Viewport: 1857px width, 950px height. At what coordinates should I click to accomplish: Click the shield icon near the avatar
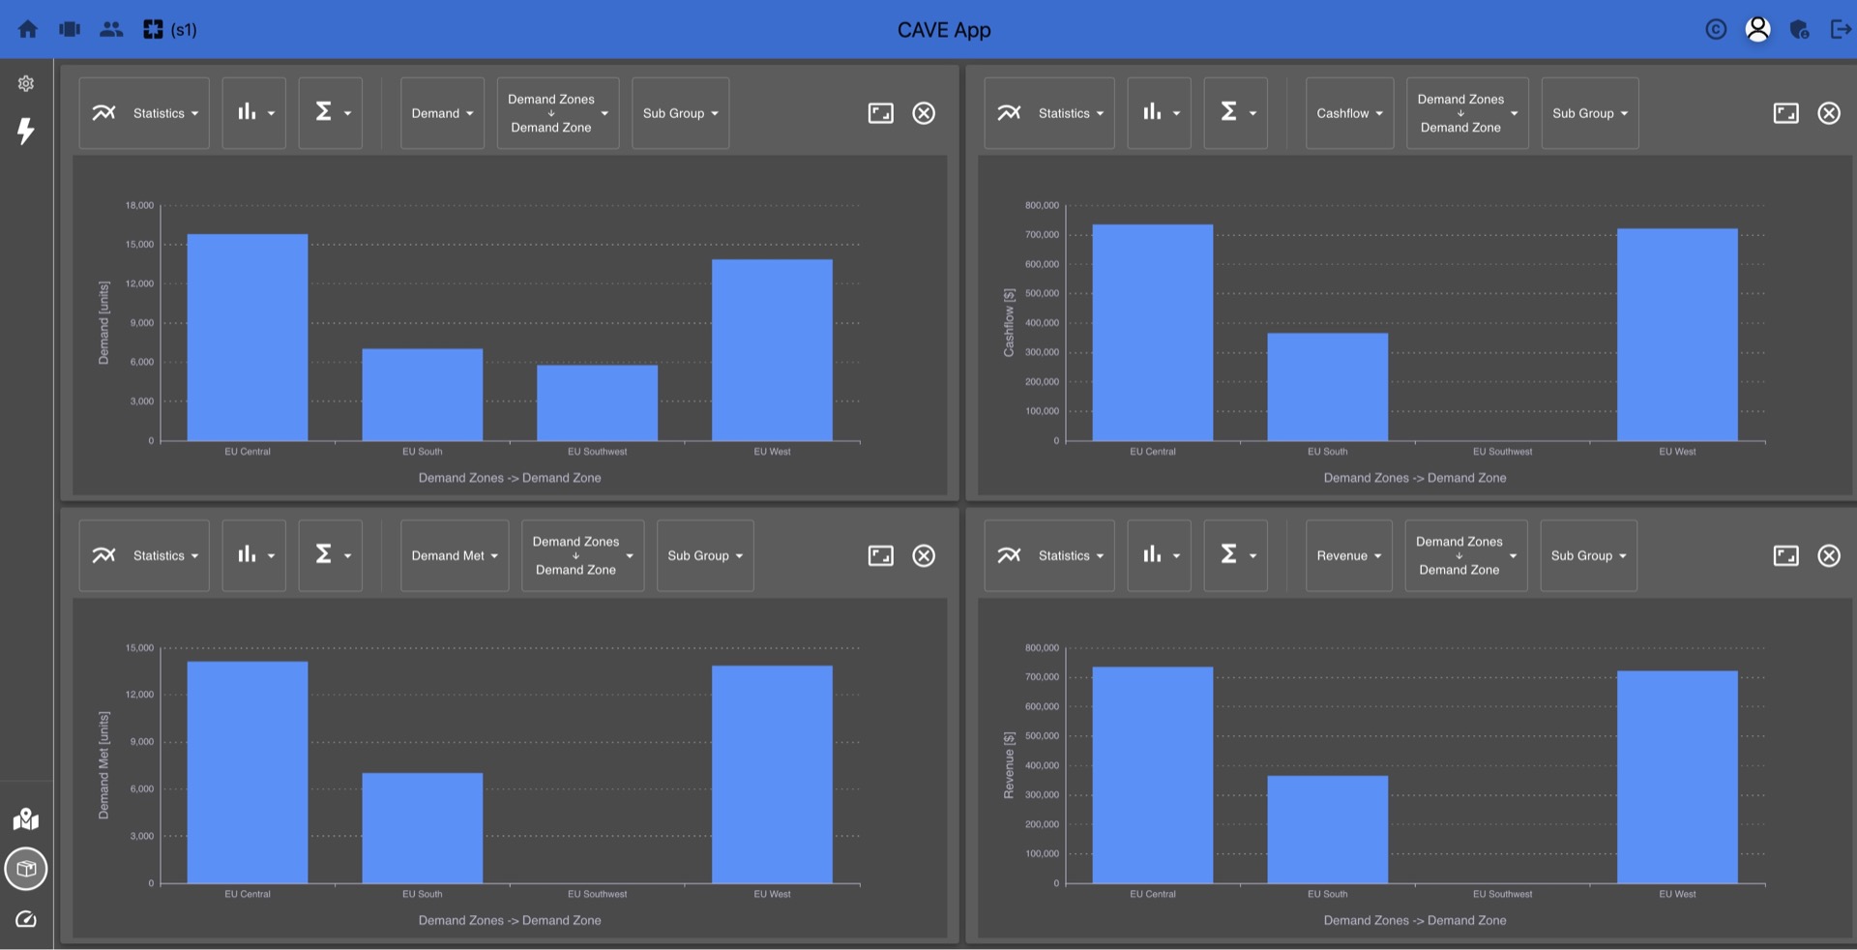pos(1800,30)
